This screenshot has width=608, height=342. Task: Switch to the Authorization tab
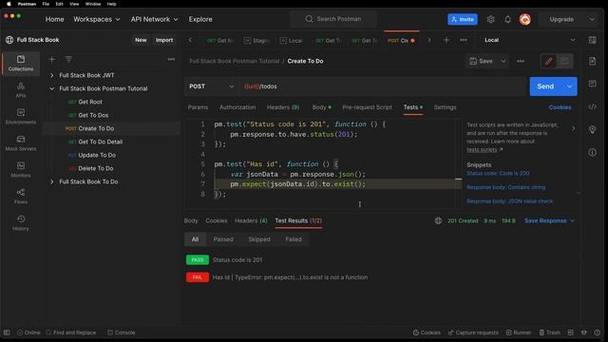(237, 107)
